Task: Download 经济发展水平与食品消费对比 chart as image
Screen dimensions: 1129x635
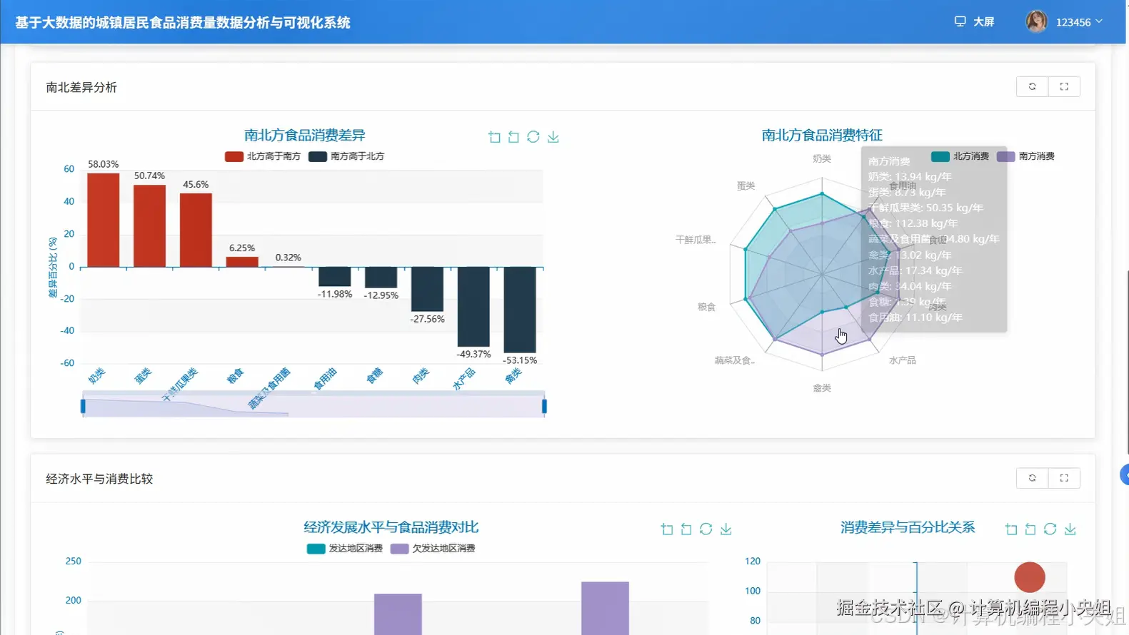Action: click(x=726, y=529)
